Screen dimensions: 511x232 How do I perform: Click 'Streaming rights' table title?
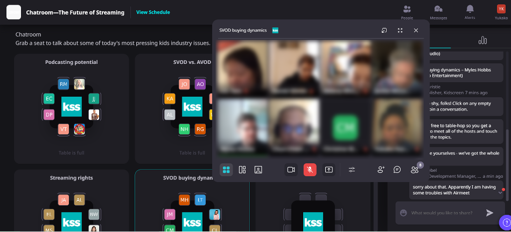pos(72,178)
